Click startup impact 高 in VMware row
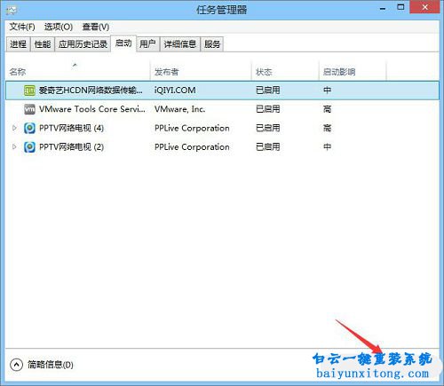Screen dimensions: 444x386 coord(327,109)
